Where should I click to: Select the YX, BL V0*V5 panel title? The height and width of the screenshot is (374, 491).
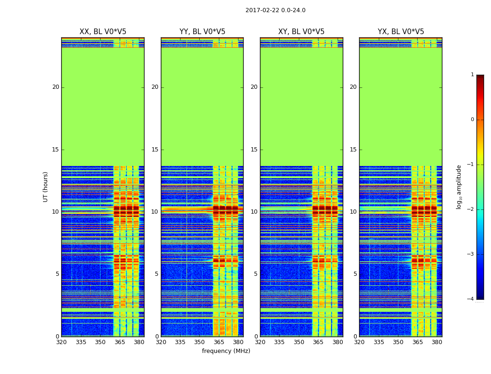401,32
